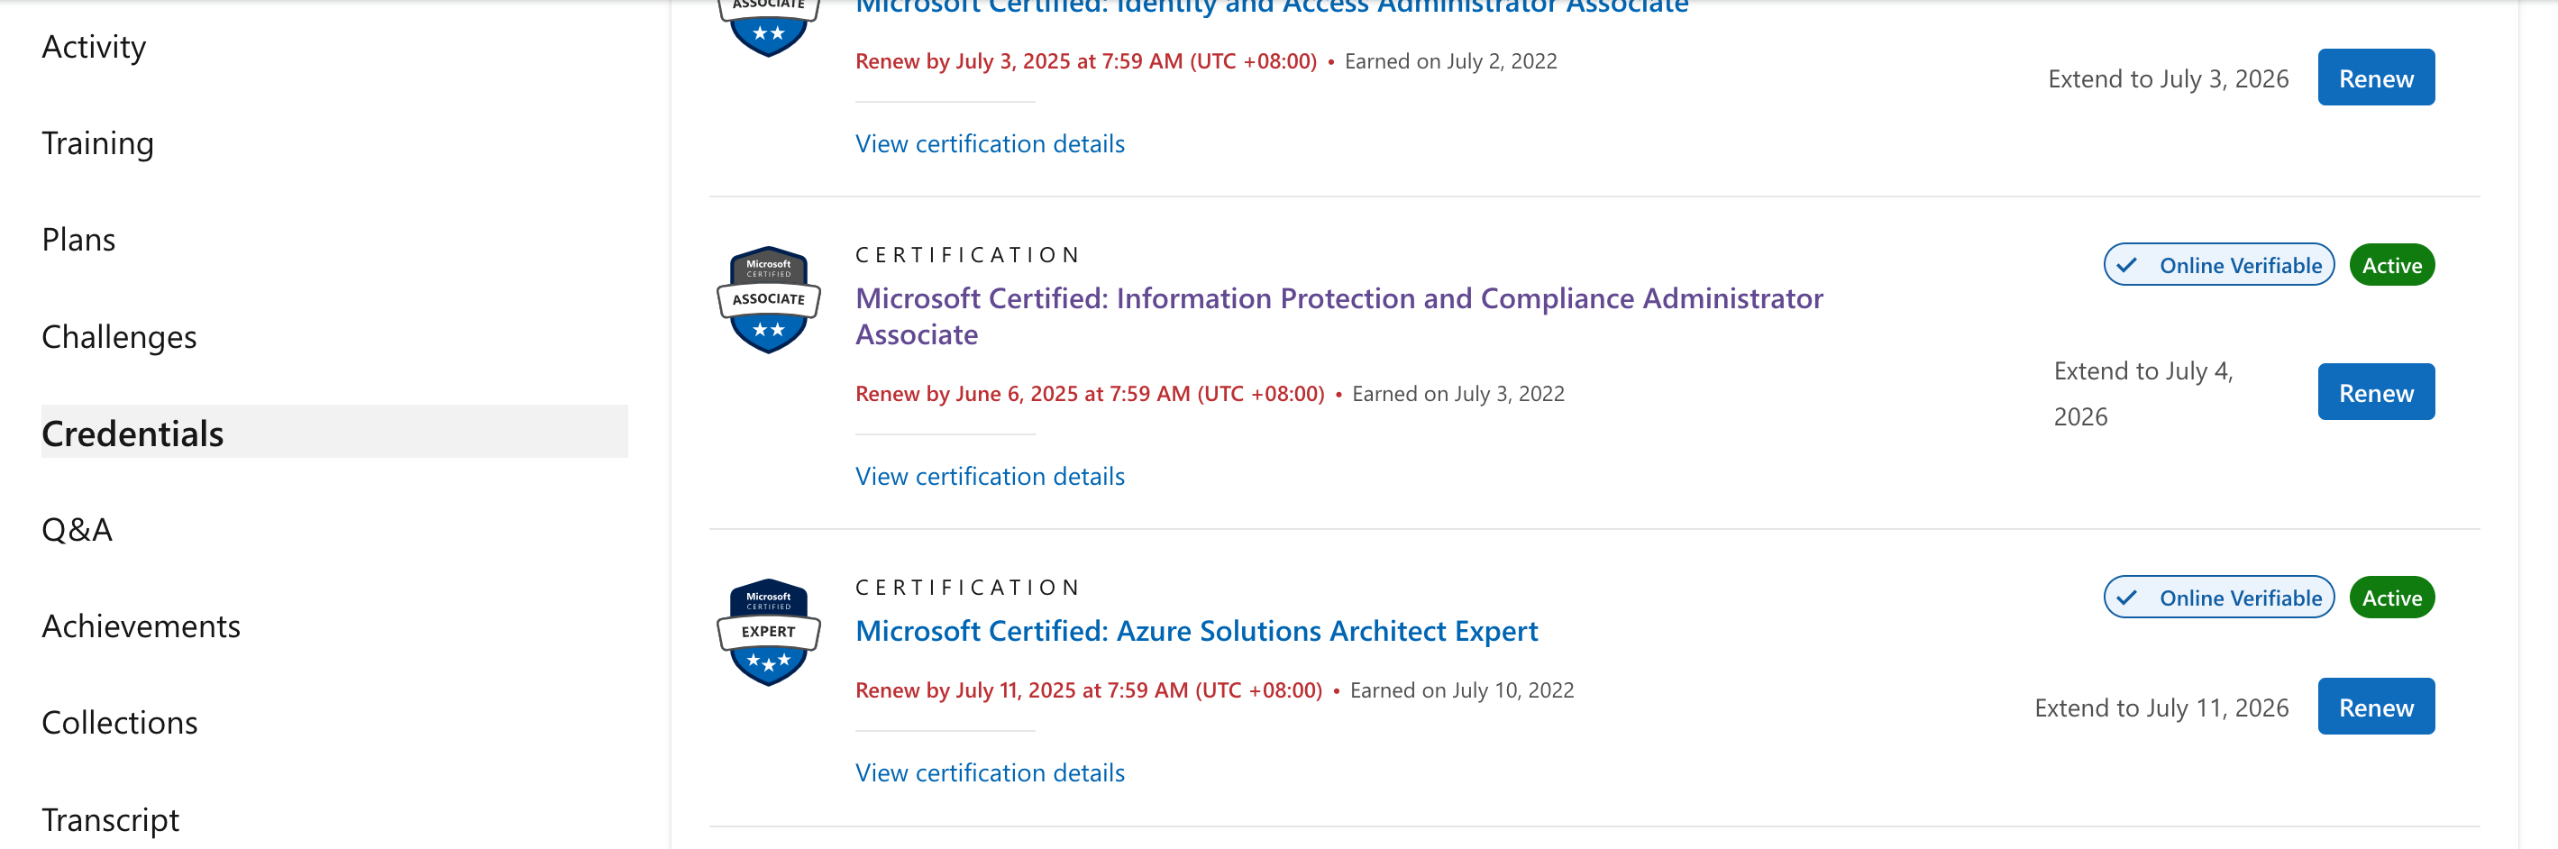View certification details for Azure Solutions Architect
The width and height of the screenshot is (2558, 849).
tap(989, 772)
